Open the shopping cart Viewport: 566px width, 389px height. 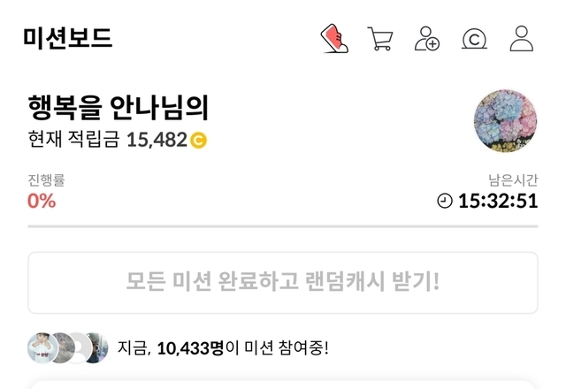click(380, 39)
